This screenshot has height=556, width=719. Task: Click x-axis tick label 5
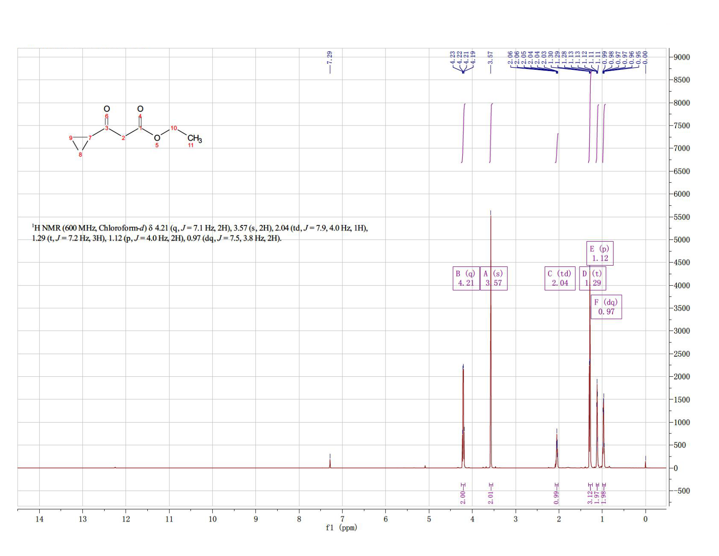coord(429,519)
